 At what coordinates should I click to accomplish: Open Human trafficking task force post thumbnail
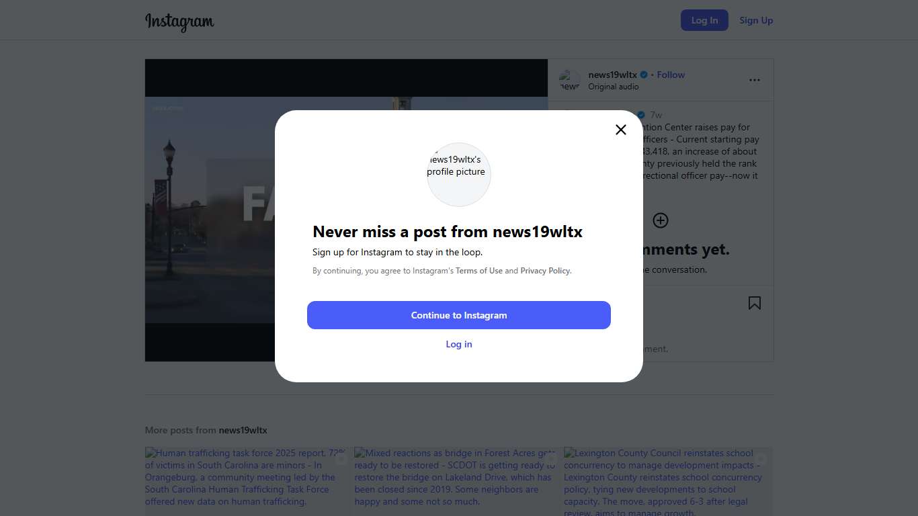coord(247,480)
